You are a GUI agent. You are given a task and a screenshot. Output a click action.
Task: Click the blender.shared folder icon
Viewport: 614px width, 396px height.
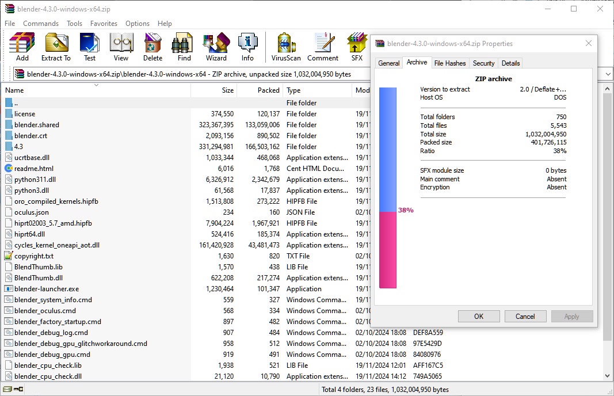tap(9, 125)
